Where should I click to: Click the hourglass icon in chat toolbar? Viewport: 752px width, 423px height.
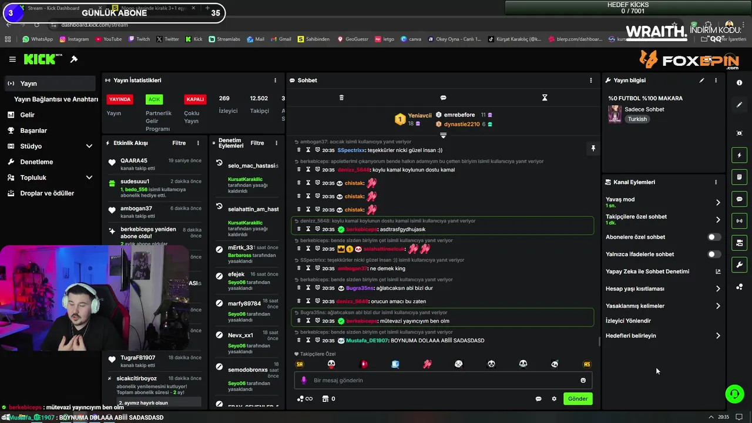click(545, 98)
